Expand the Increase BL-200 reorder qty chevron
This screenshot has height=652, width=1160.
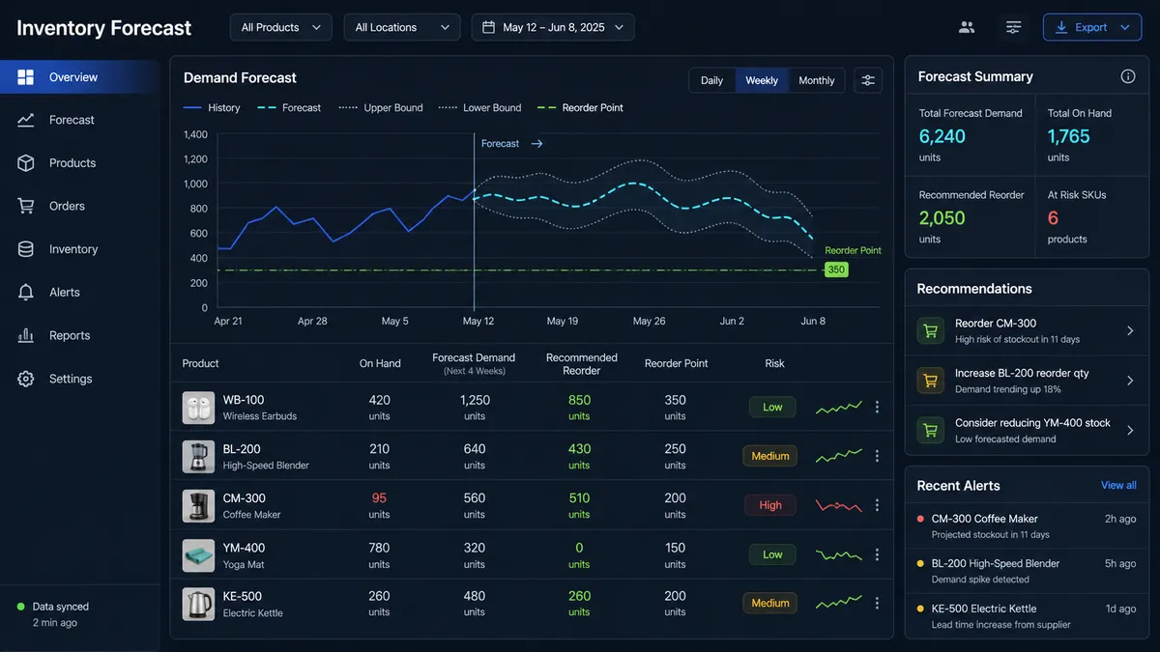(1130, 381)
